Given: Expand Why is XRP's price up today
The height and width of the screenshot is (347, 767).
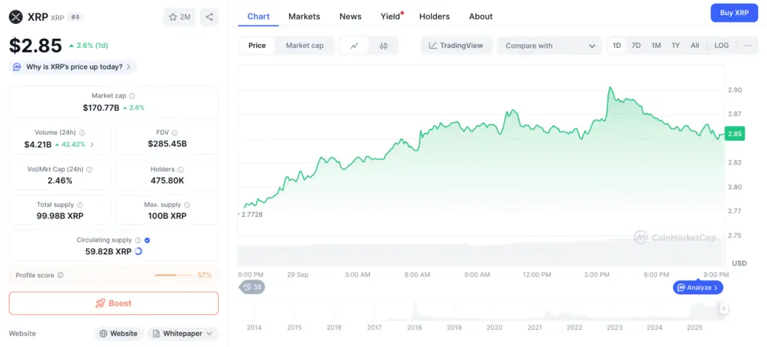Looking at the screenshot, I should click(x=73, y=67).
